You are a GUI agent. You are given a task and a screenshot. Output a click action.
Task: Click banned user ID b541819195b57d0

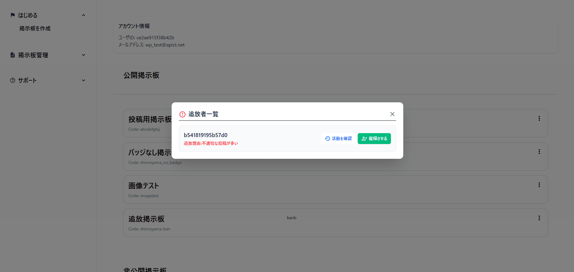[205, 135]
